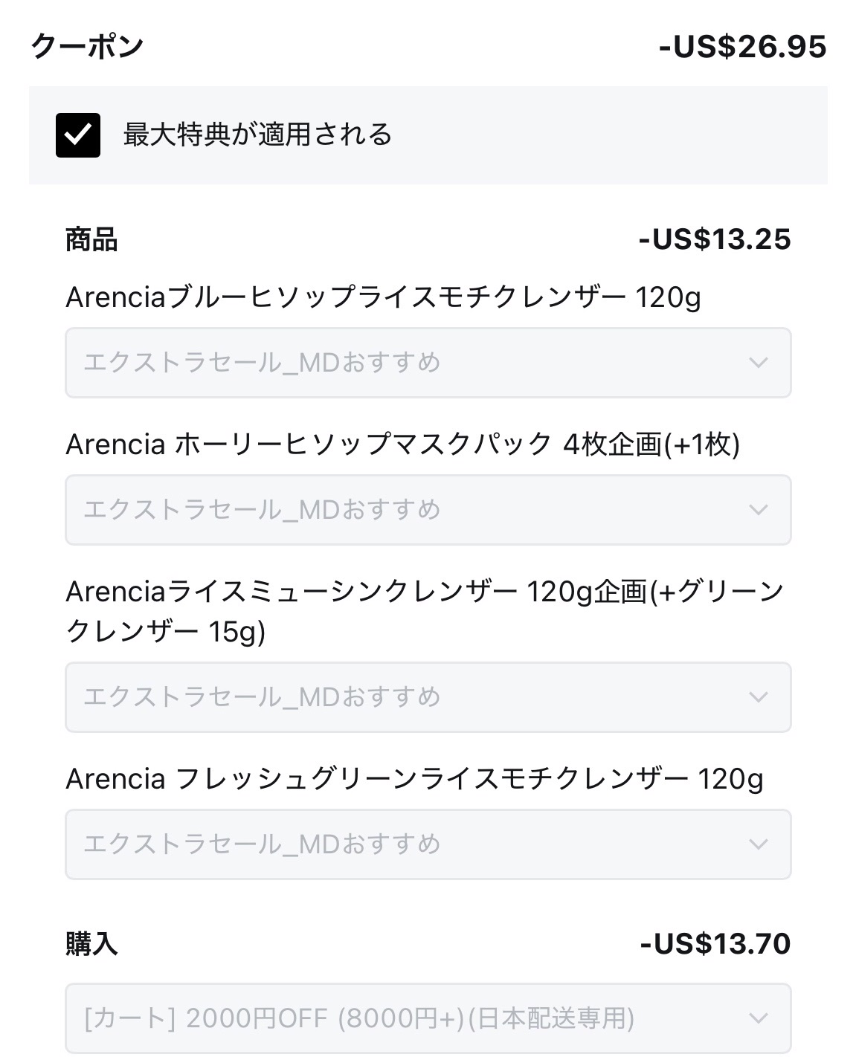The image size is (856, 1057).
Task: Uncheck the 最大特典が適用される checkbox
Action: click(x=78, y=135)
